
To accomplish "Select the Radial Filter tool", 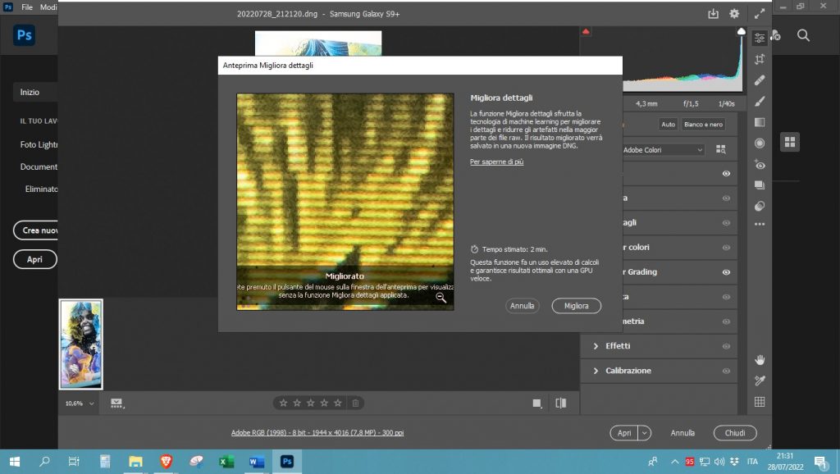I will click(760, 144).
